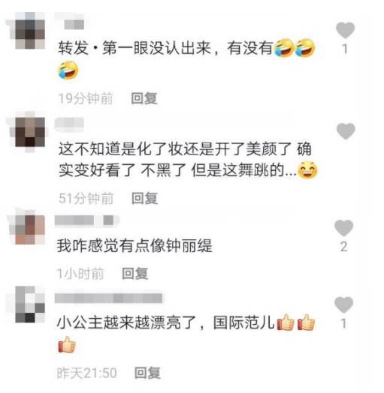Screen dimensions: 384x393
Task: Like the comment about 化了妆 and 美颜
Action: [346, 130]
